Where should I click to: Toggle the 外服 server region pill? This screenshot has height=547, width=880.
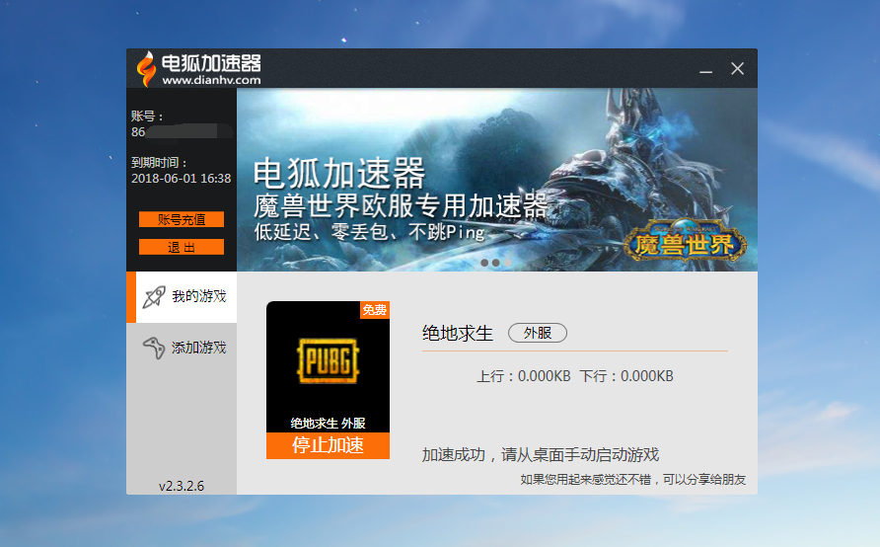537,333
